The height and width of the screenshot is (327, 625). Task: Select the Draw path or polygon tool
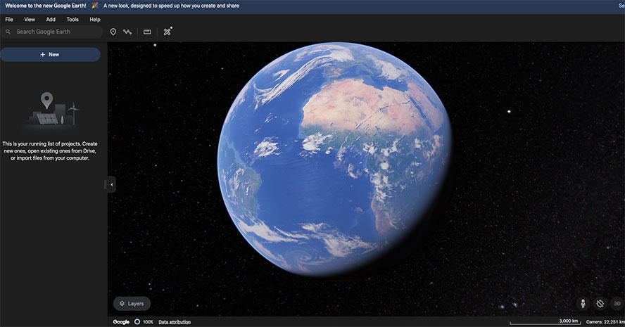click(x=127, y=32)
